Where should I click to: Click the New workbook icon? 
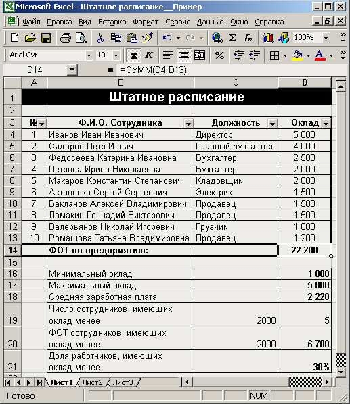click(14, 38)
